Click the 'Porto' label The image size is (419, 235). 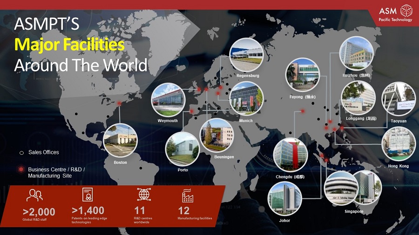183,170
